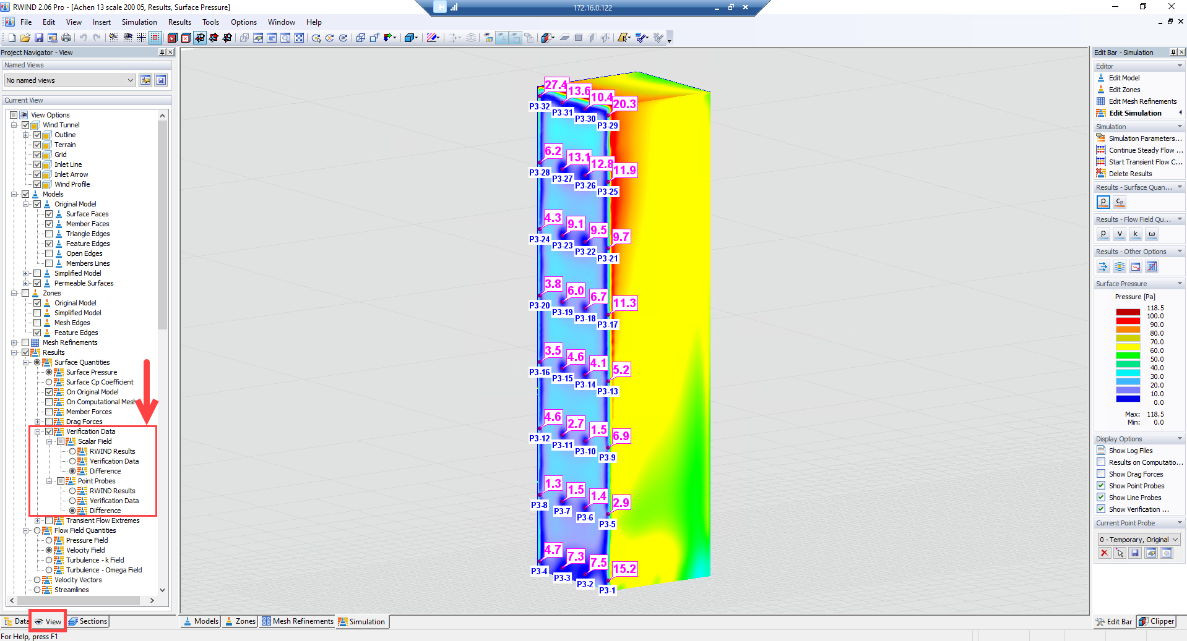
Task: Click the Undo arrow in toolbar
Action: [x=83, y=38]
